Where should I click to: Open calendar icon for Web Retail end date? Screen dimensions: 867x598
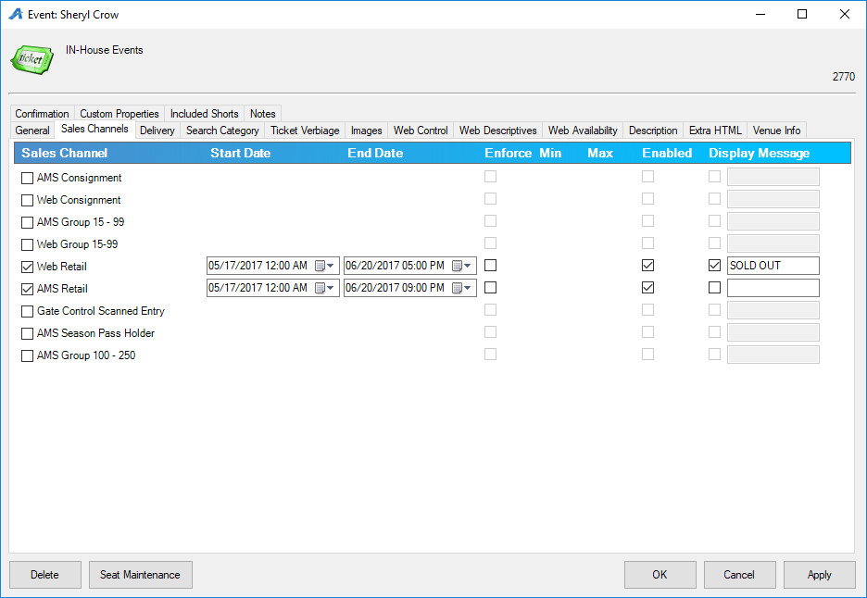(457, 266)
